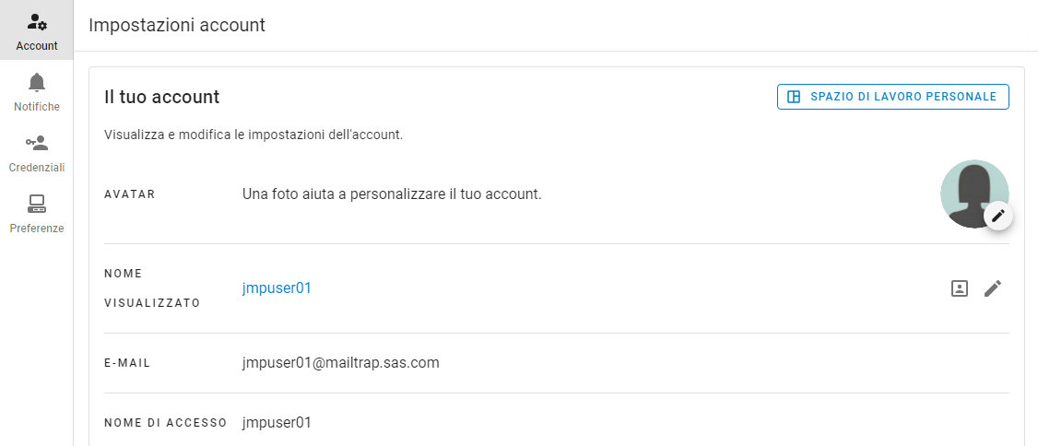Viewport: 1038px width, 446px height.
Task: Click the Account person-gear icon
Action: point(37,22)
